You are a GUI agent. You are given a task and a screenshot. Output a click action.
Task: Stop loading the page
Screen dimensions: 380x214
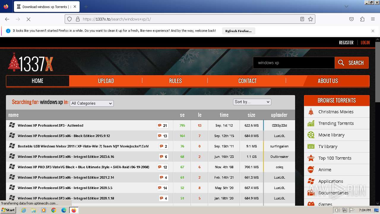click(28, 19)
